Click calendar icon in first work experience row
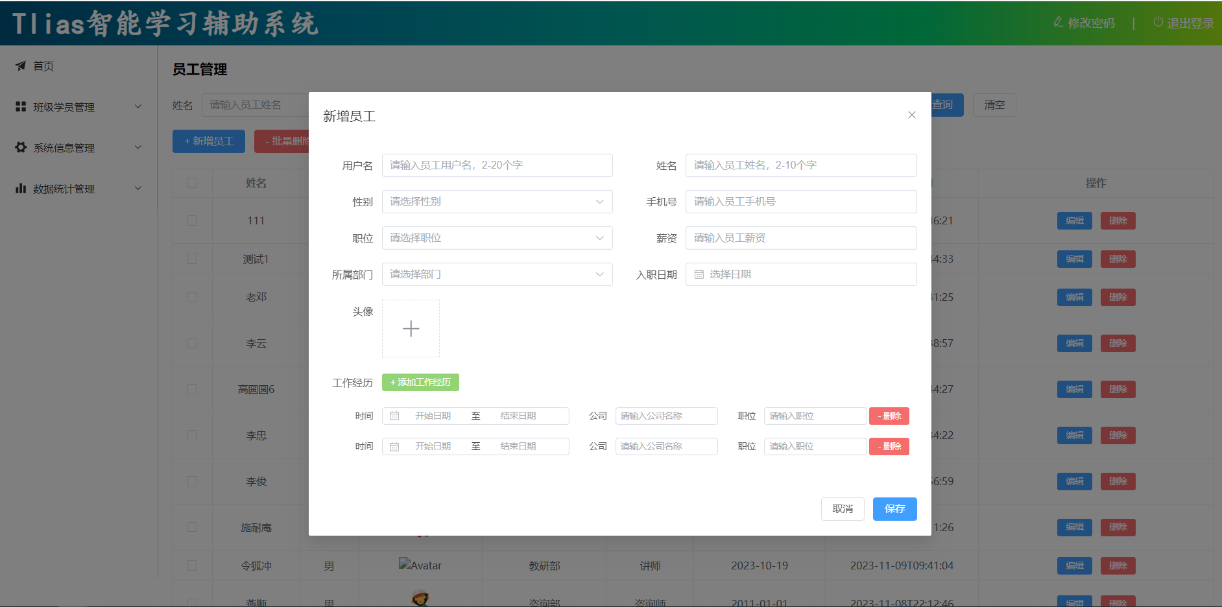The image size is (1222, 607). [x=394, y=416]
